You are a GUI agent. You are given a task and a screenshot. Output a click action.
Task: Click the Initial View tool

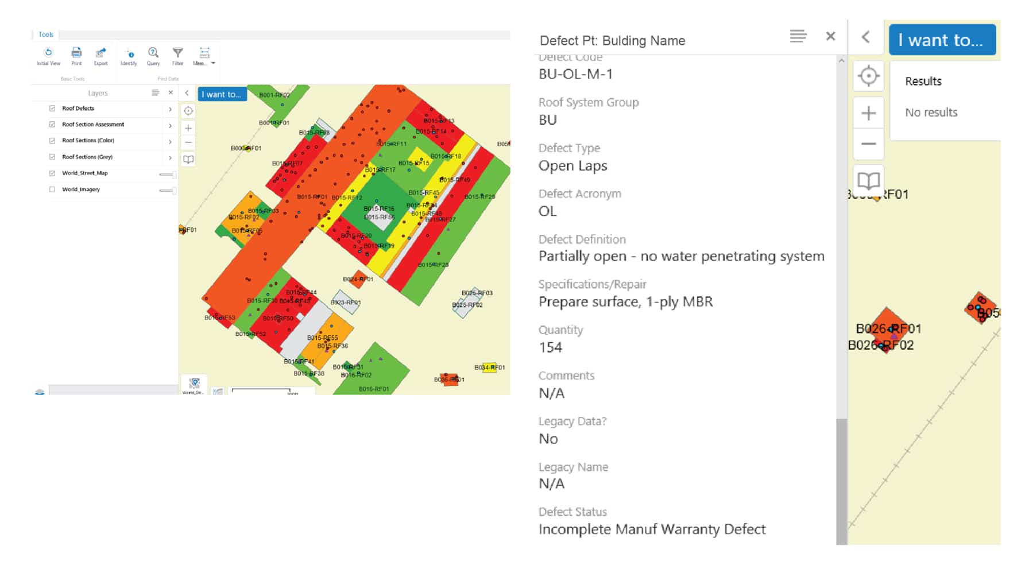[48, 56]
